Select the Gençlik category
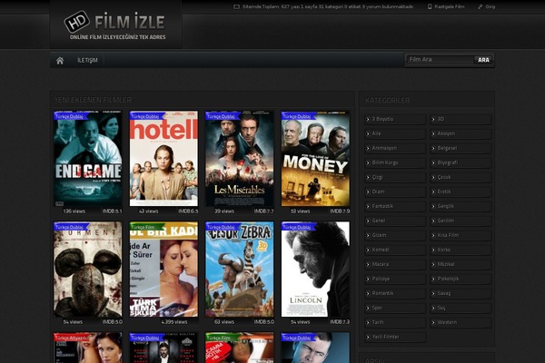The width and height of the screenshot is (545, 363). click(461, 206)
